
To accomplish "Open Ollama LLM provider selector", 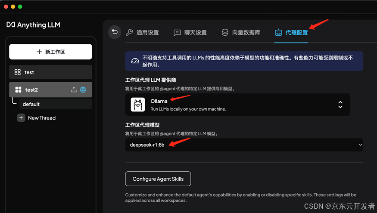I will pyautogui.click(x=237, y=105).
